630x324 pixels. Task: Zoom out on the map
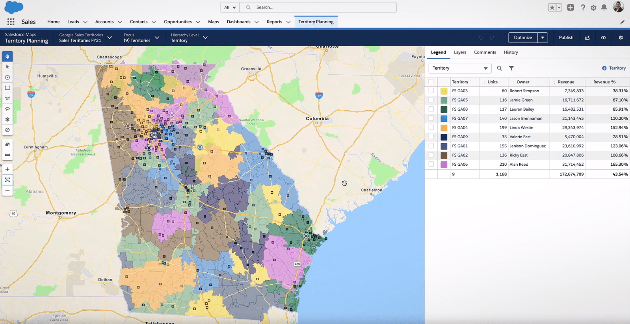[x=7, y=190]
